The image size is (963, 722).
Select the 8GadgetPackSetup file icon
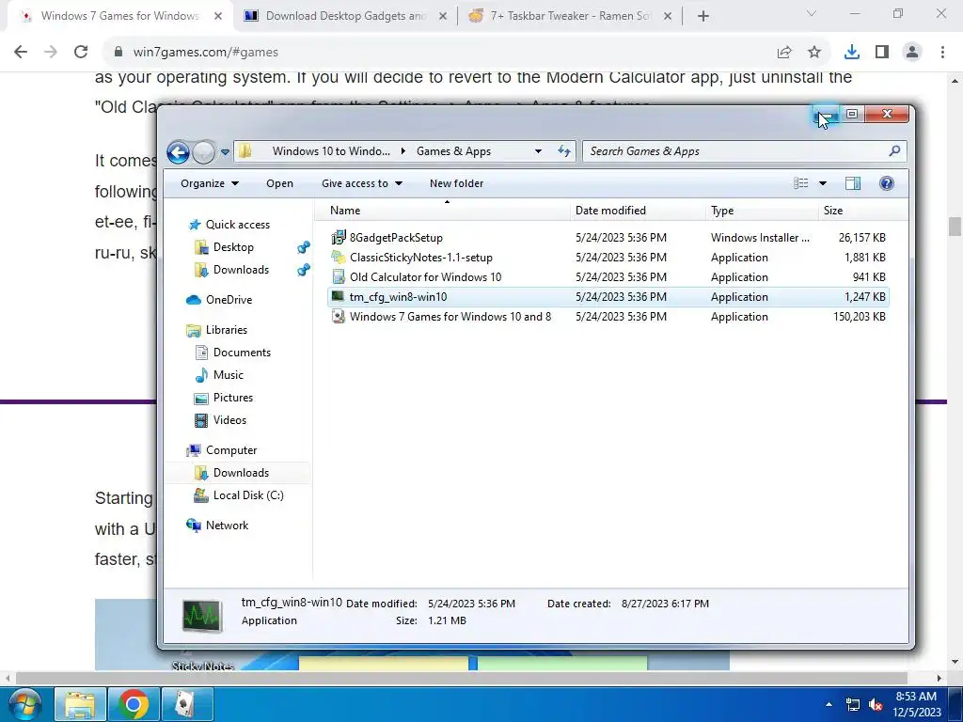pos(339,237)
